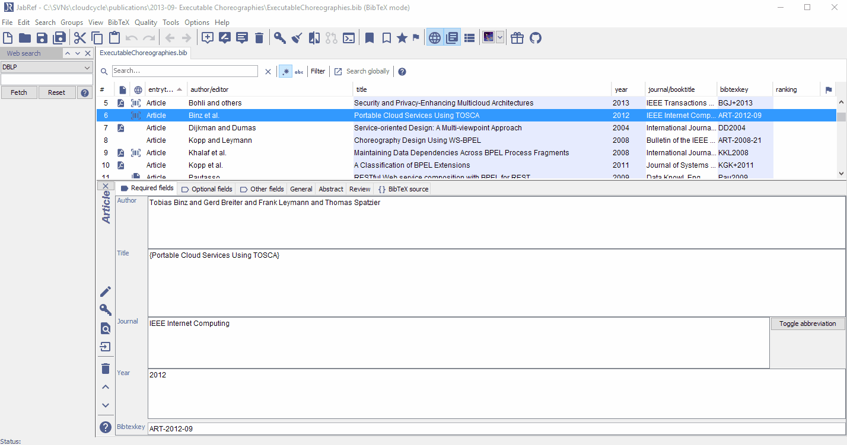This screenshot has width=847, height=445.
Task: Open the DBLP fetcher dropdown
Action: tap(46, 66)
